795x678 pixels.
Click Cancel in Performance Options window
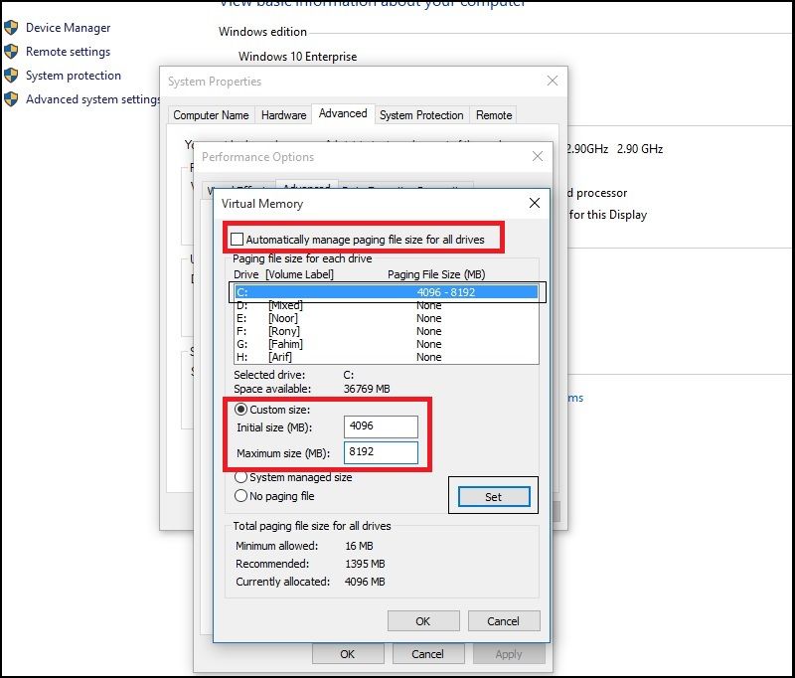pos(428,654)
